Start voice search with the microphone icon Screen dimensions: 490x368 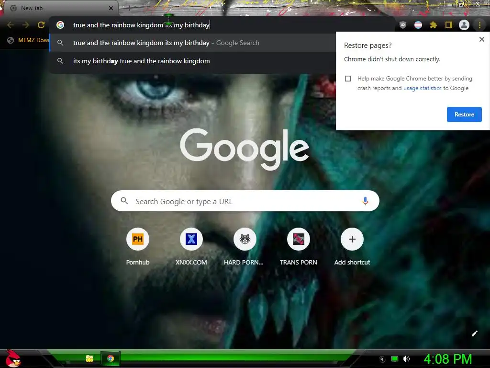[365, 201]
